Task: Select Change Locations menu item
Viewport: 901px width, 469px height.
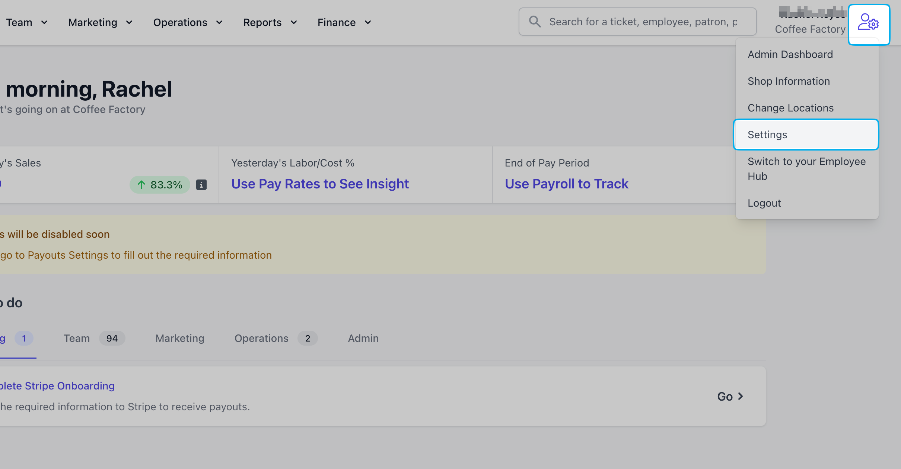Action: (x=790, y=108)
